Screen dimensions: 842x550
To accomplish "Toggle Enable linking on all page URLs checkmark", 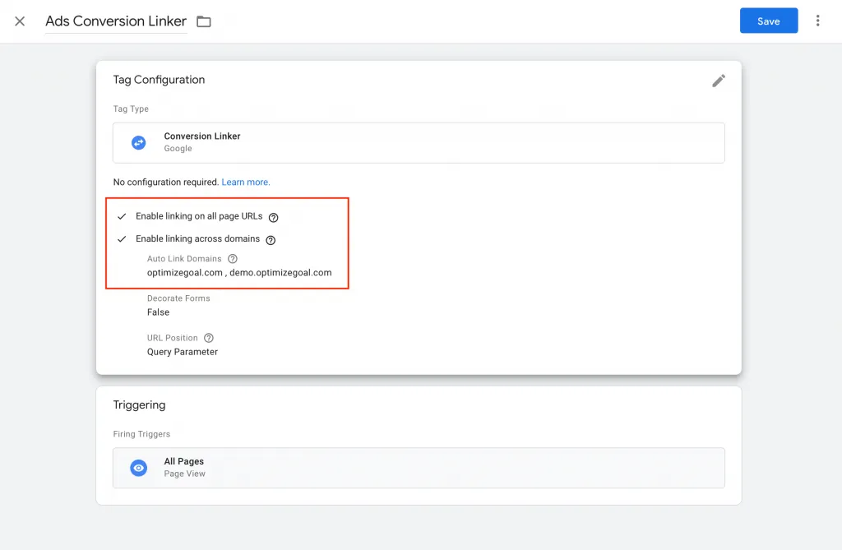I will point(122,216).
